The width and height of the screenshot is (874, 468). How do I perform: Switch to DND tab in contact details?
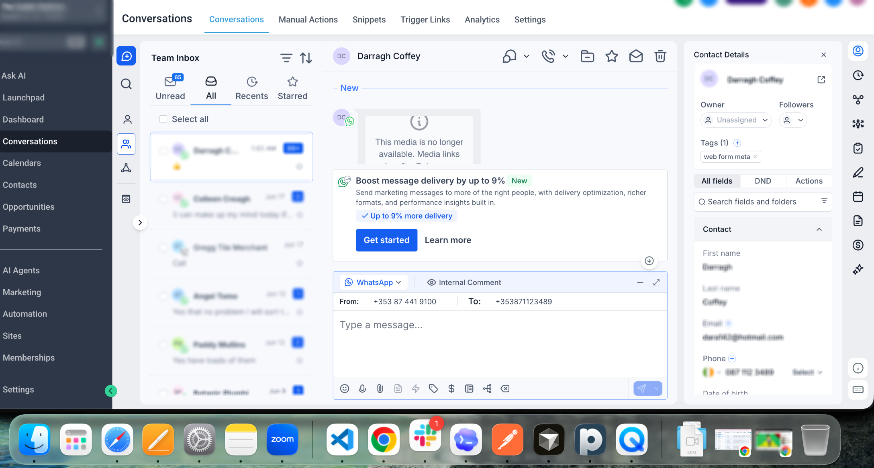[x=763, y=181]
